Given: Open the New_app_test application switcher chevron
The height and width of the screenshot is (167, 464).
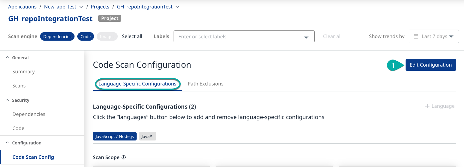Looking at the screenshot, I should (81, 6).
